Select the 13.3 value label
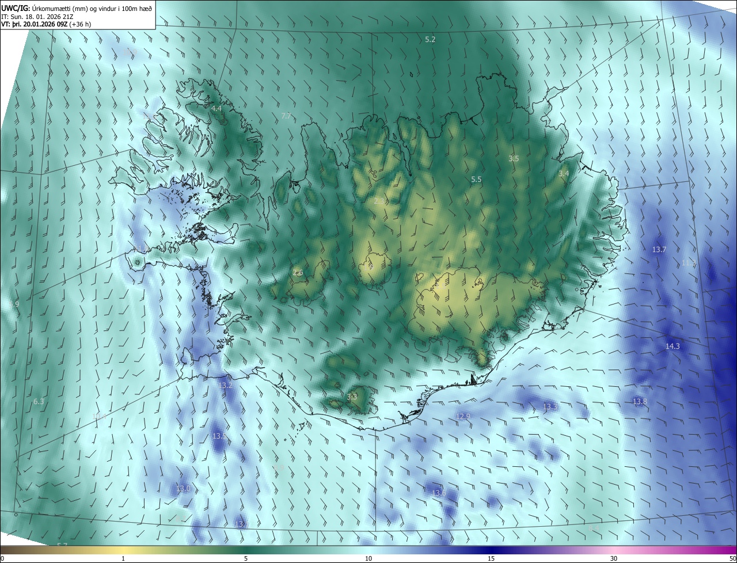Screen dimensions: 737x563 coord(550,407)
